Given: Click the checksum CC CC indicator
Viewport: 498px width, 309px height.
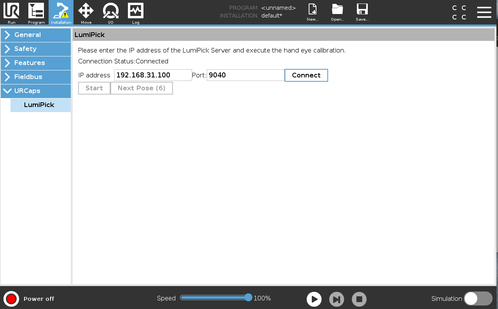Looking at the screenshot, I should [x=459, y=12].
